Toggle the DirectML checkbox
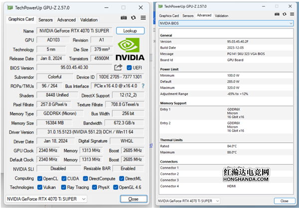Viewport: 299px width, 208px height. (x=122, y=179)
